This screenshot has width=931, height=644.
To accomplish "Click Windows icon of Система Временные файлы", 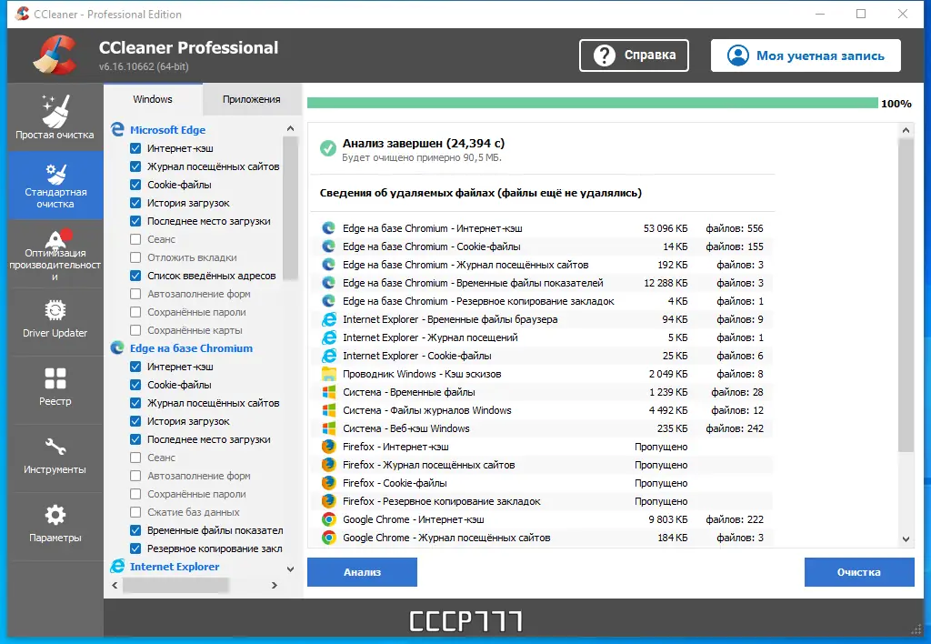I will 328,392.
